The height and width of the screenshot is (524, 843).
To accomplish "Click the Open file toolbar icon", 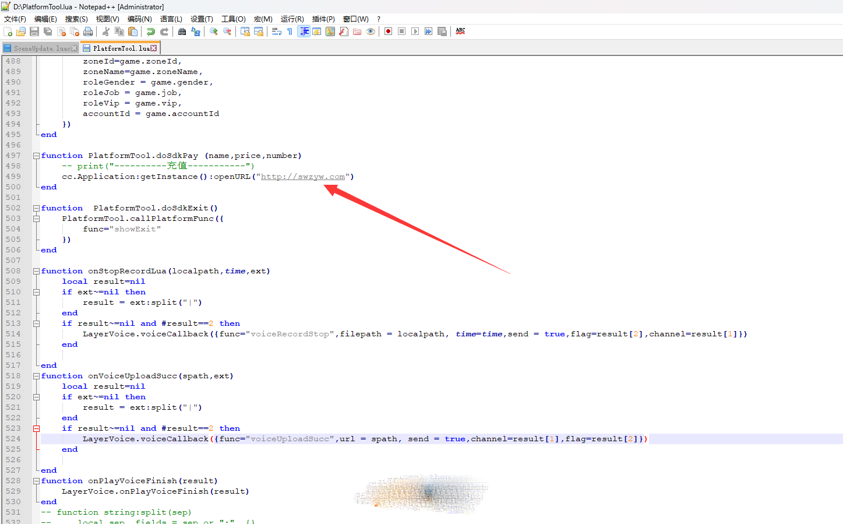I will [21, 31].
